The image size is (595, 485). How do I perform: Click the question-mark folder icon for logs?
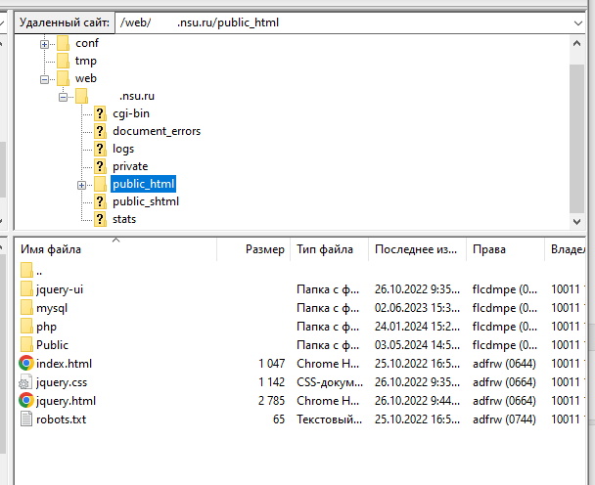pos(100,149)
